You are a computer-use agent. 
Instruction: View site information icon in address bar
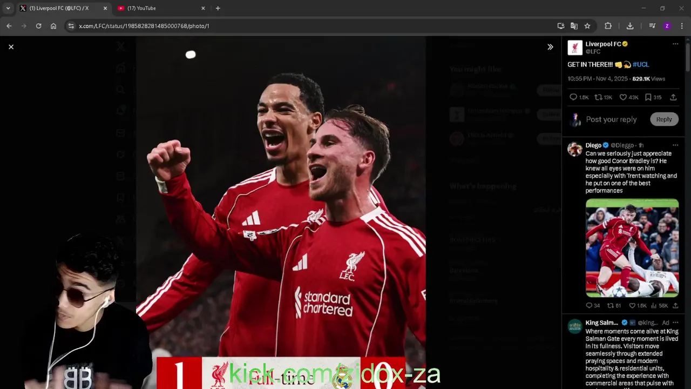click(71, 26)
